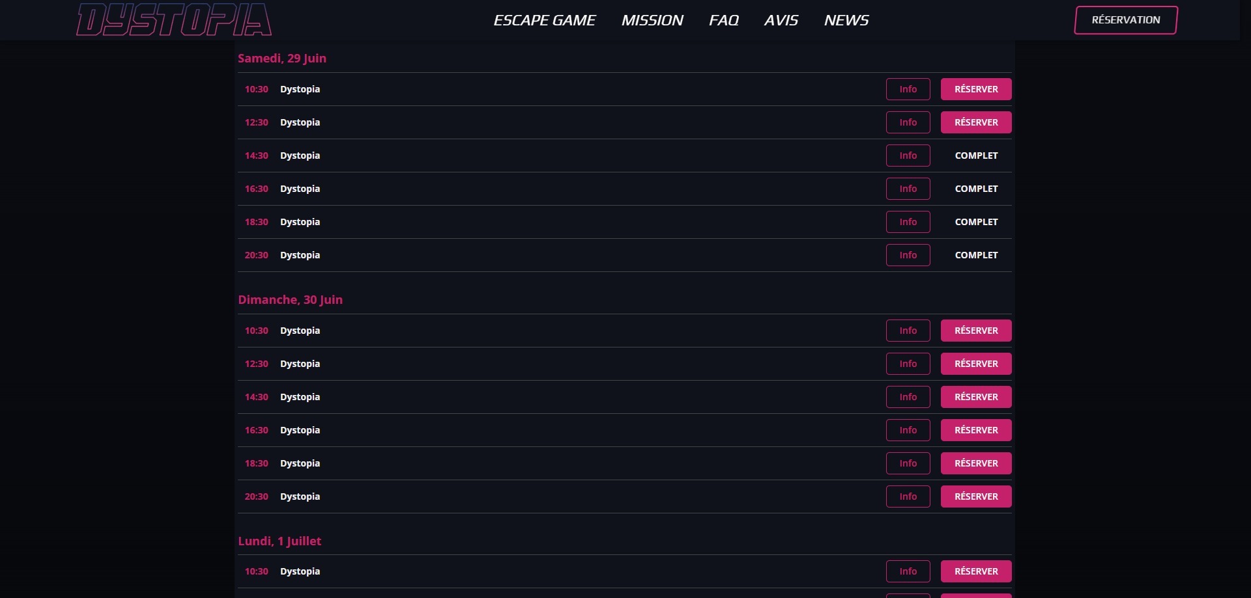
Task: Open info for Monday 1 Juillet 10:30
Action: coord(908,571)
